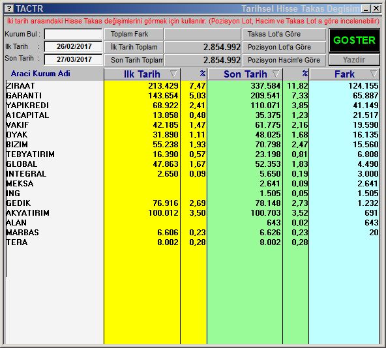The width and height of the screenshot is (386, 348).
Task: Select the GARANTI row name
Action: (24, 96)
